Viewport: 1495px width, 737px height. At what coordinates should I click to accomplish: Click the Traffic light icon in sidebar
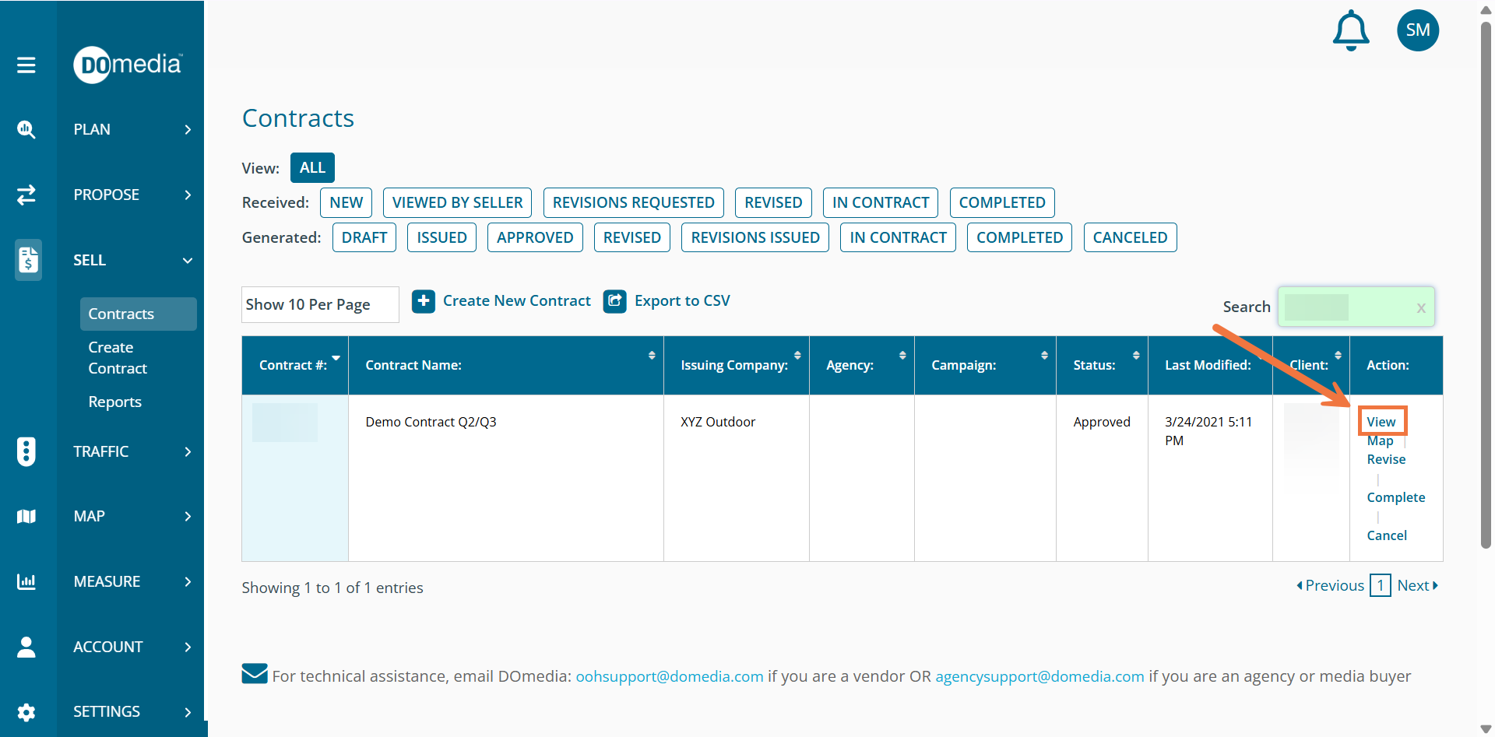[26, 451]
